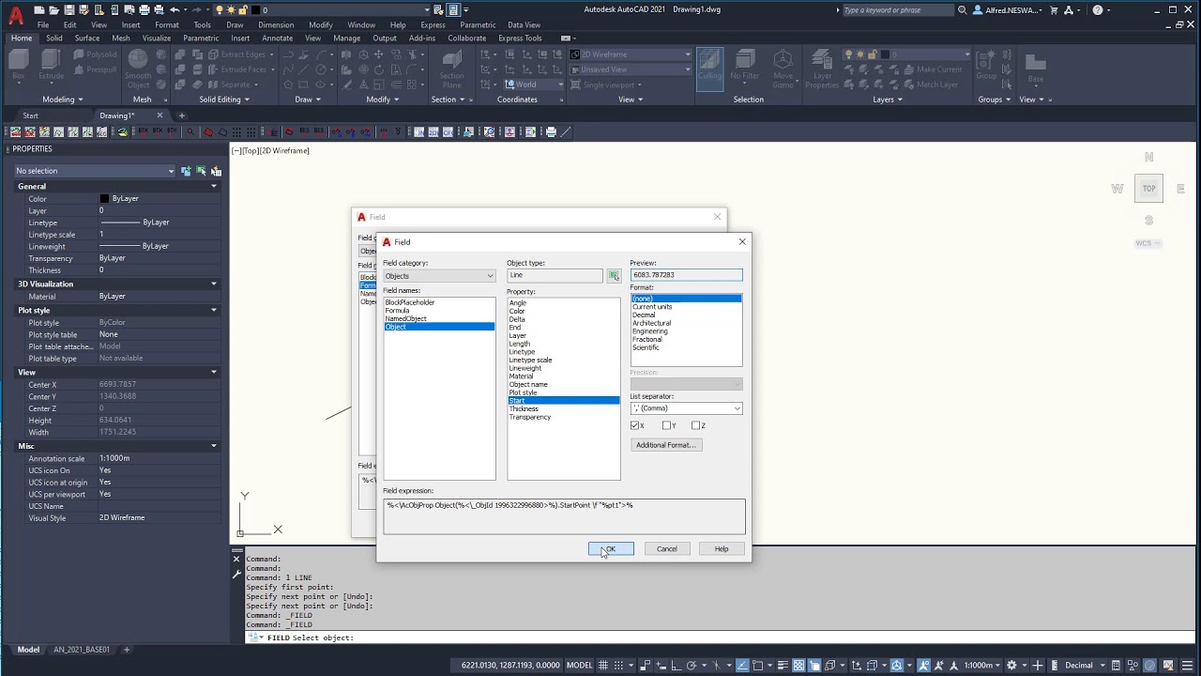Screen dimensions: 1201x676
Task: Click the New drawing icon in quick access
Action: (40, 10)
